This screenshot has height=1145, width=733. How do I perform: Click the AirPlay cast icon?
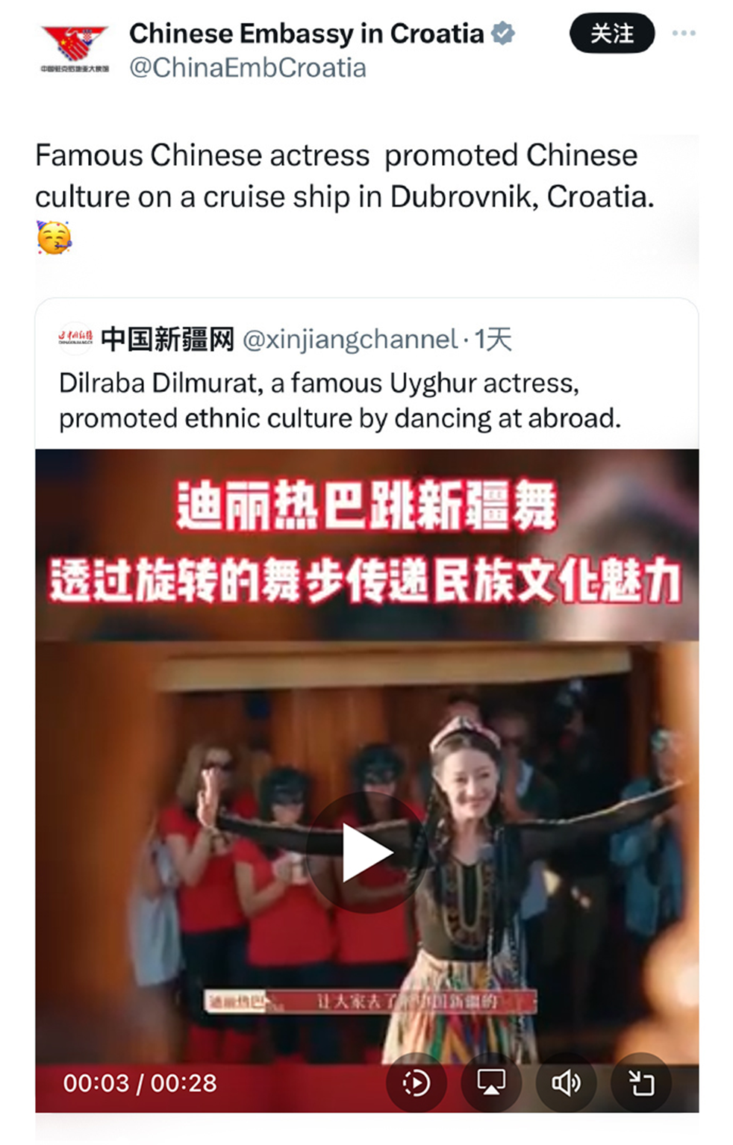[x=490, y=1082]
